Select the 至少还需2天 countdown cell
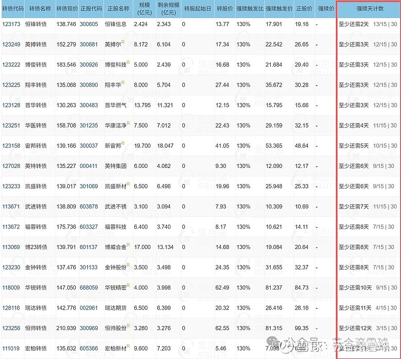401x359 pixels. (354, 24)
